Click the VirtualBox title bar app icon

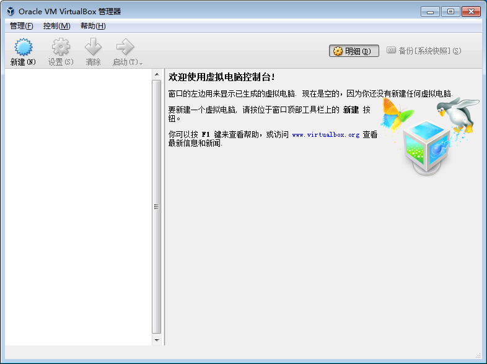coord(11,12)
